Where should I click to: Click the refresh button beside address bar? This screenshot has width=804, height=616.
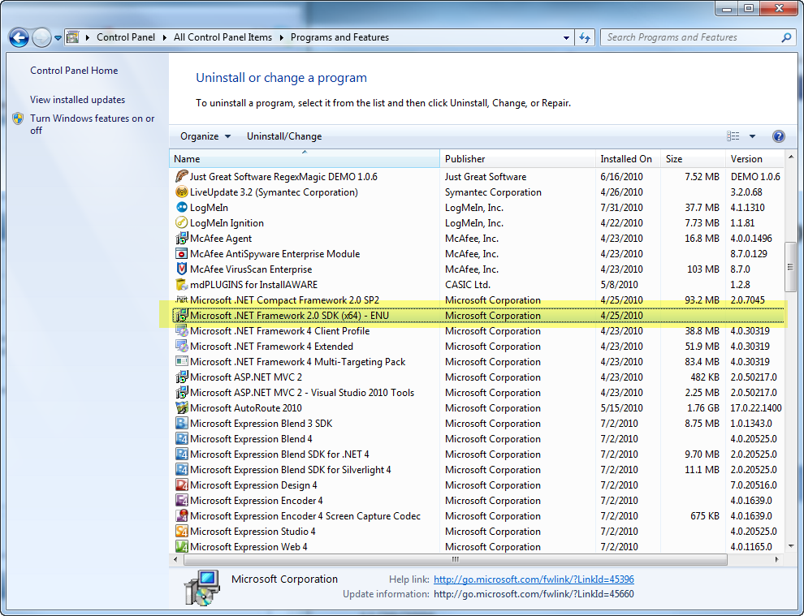pyautogui.click(x=586, y=37)
